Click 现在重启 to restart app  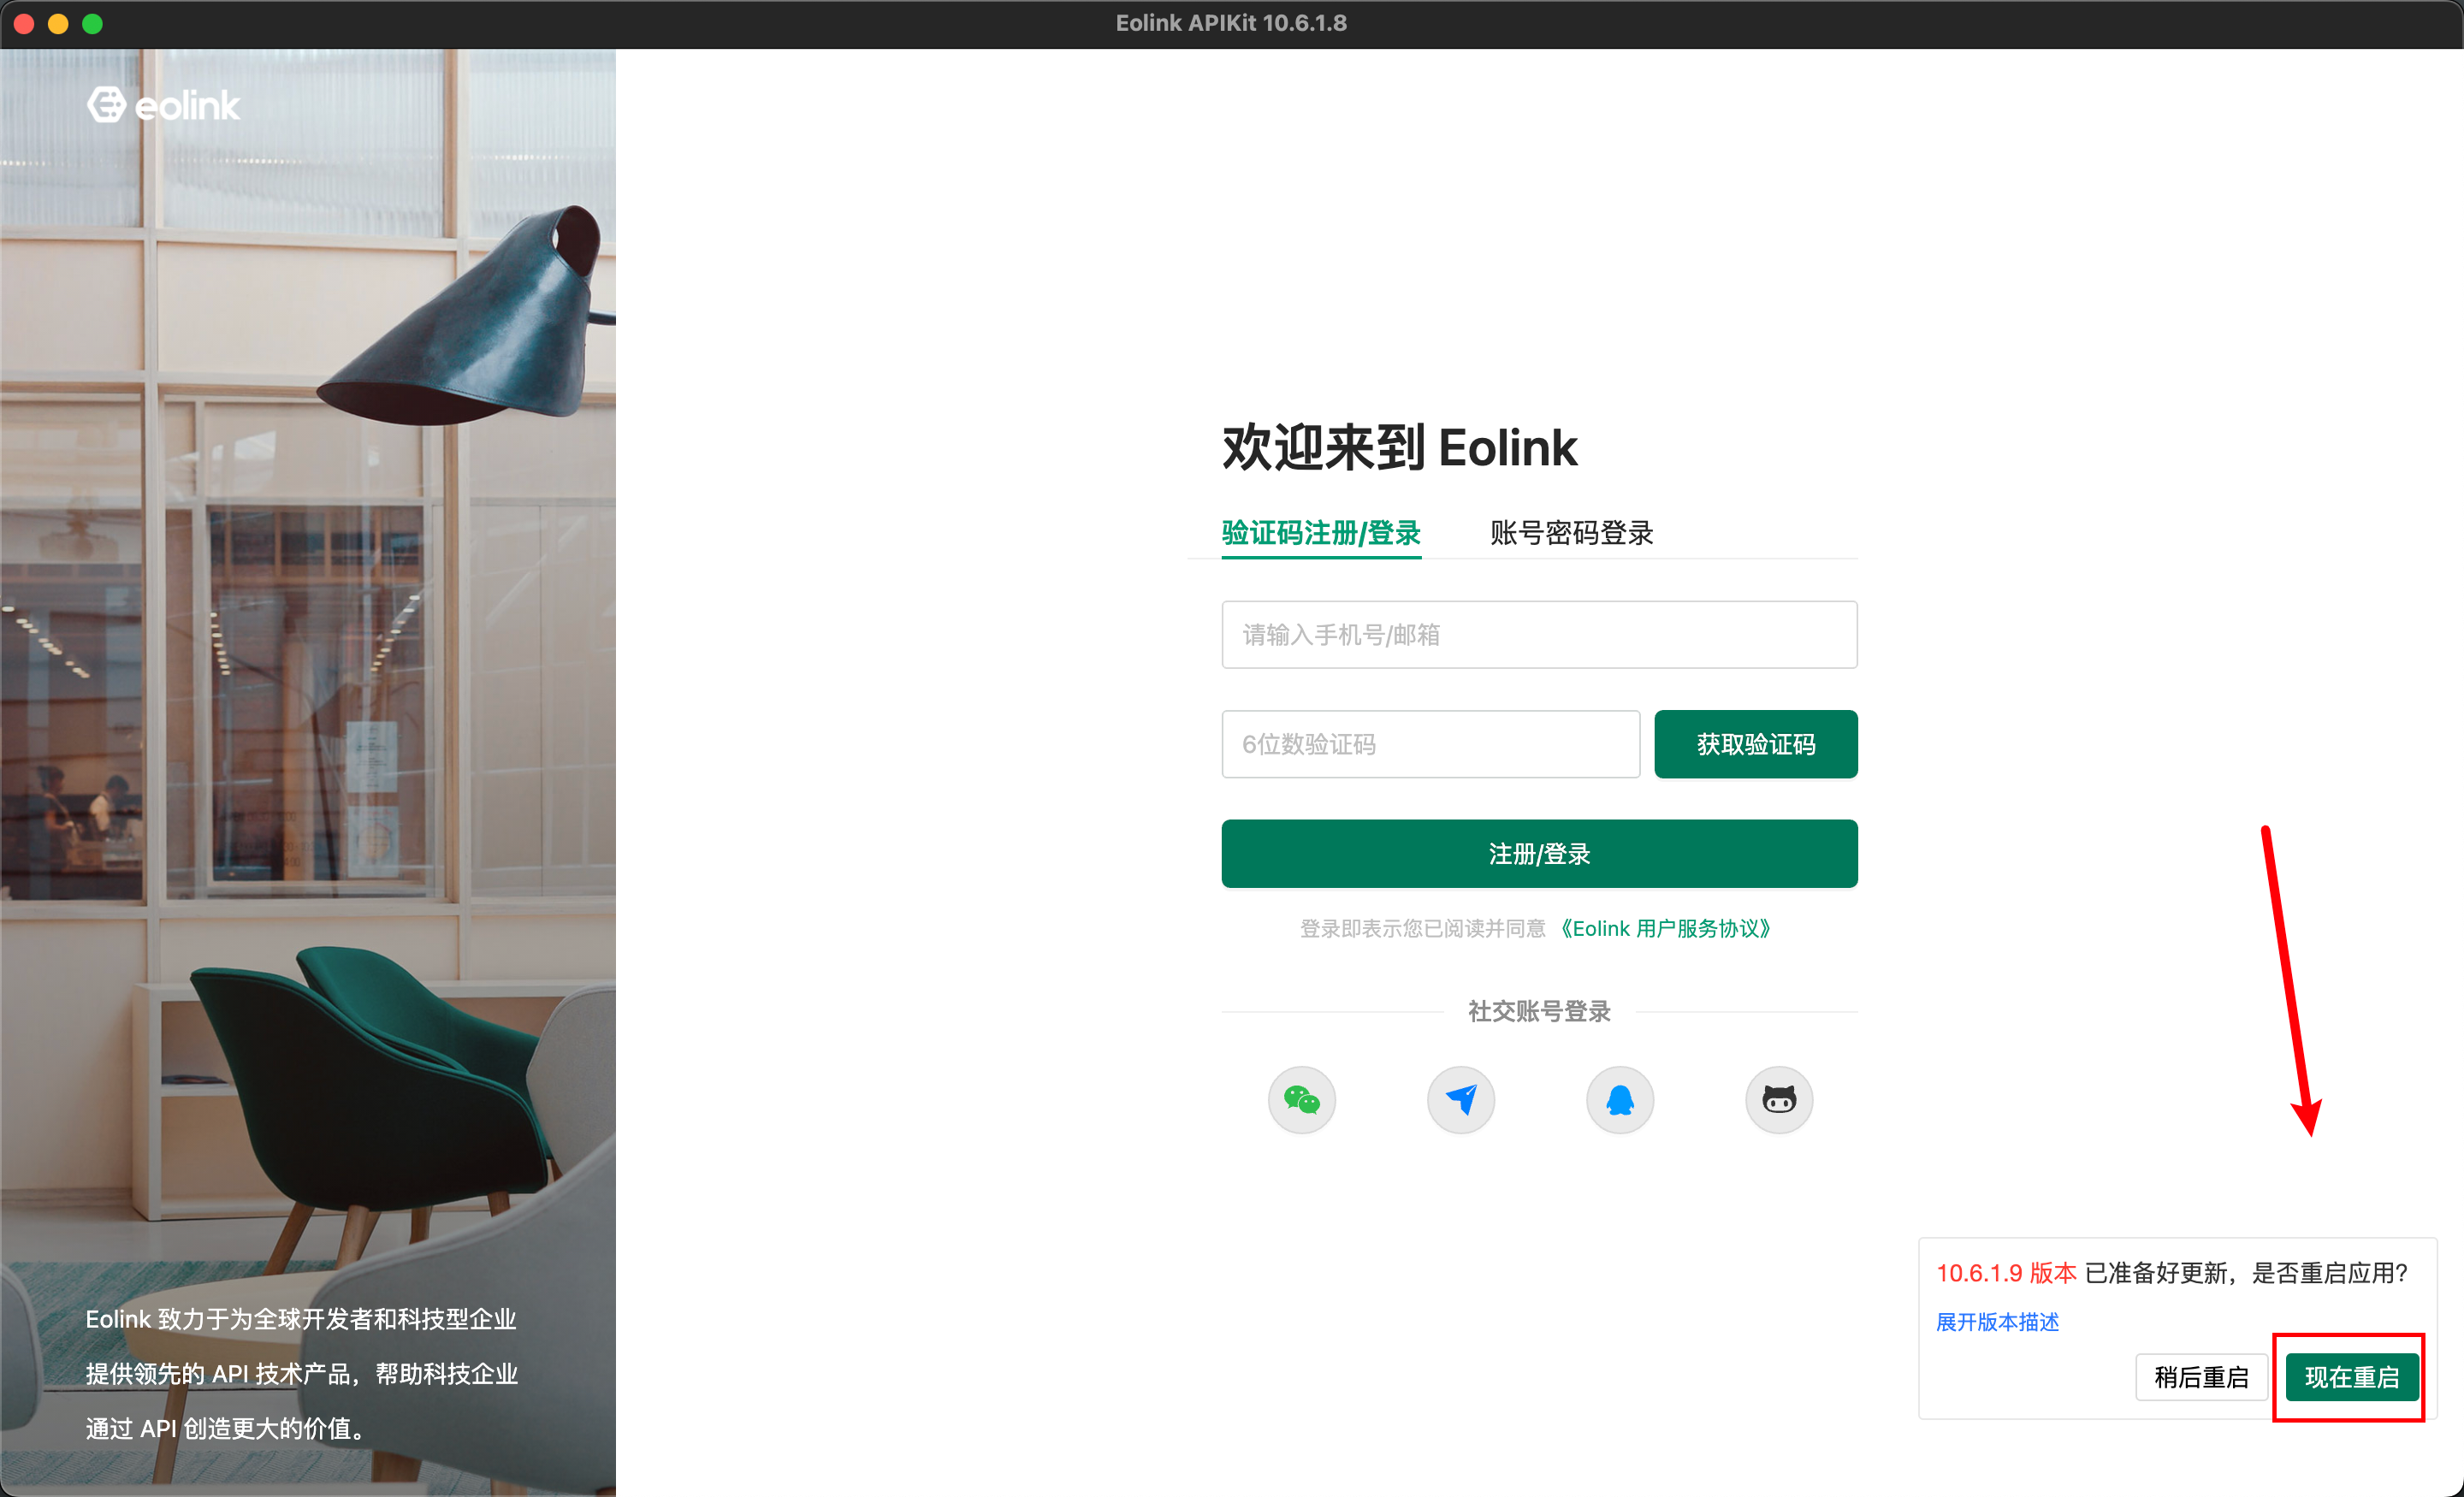click(2351, 1377)
